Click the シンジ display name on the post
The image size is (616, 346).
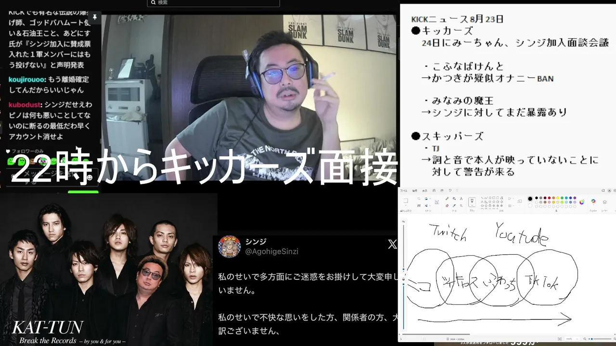pyautogui.click(x=256, y=241)
